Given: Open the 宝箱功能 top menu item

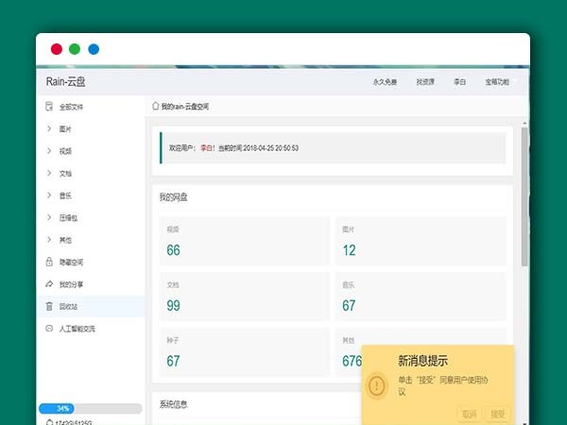Looking at the screenshot, I should (x=497, y=82).
